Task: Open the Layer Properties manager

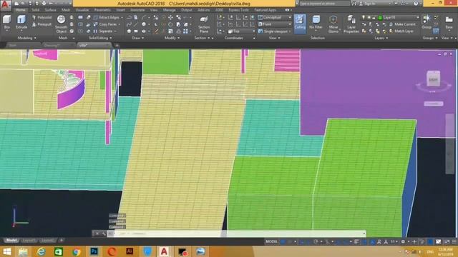Action: point(351,24)
